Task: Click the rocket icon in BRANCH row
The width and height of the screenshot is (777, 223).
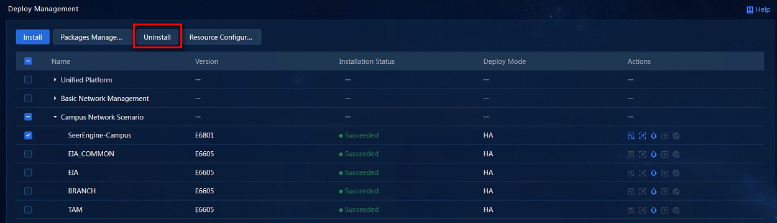Action: 653,191
